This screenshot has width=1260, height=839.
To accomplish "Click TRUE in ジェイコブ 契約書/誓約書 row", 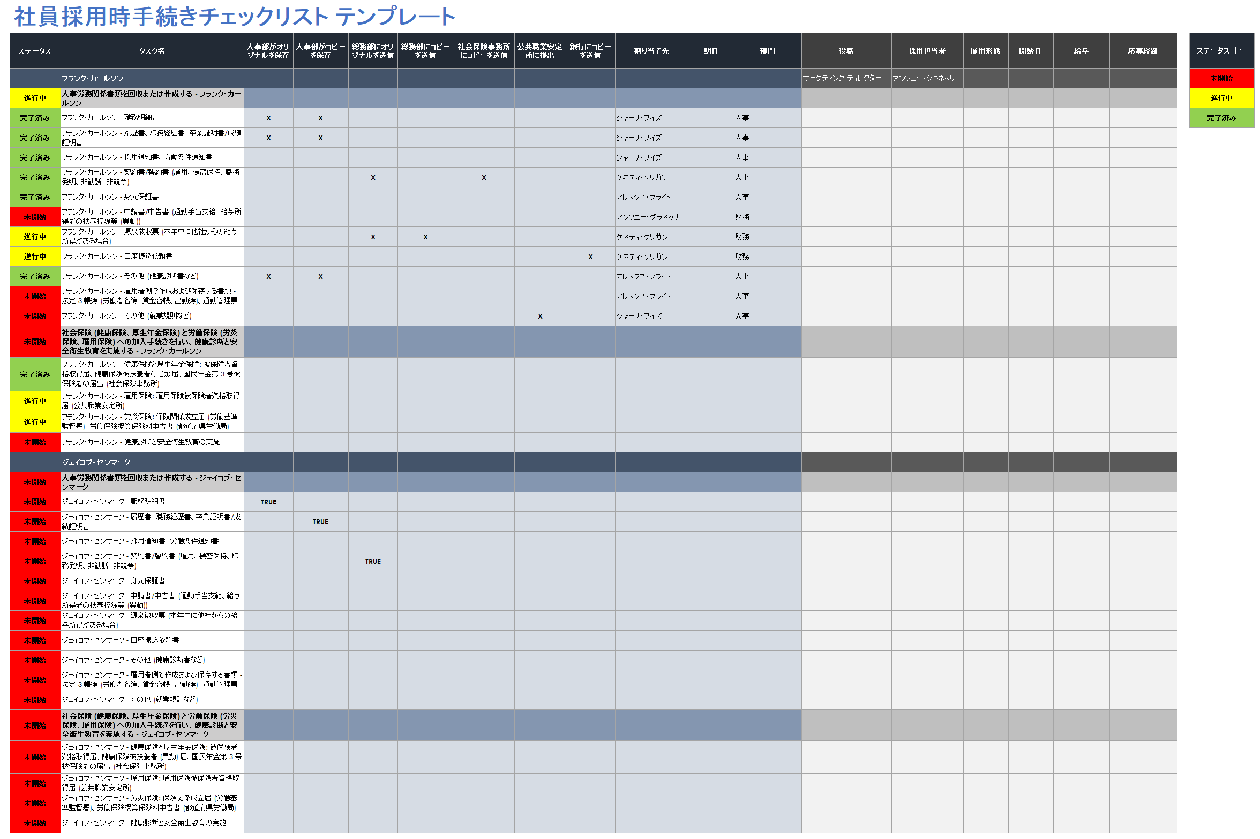I will (373, 561).
